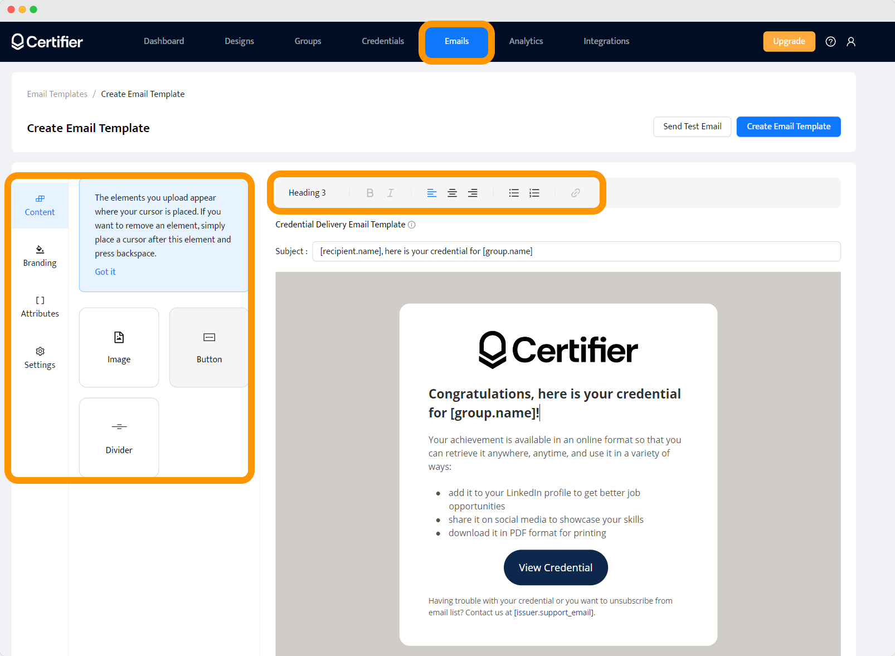Select the Attributes sidebar tab

pos(40,307)
